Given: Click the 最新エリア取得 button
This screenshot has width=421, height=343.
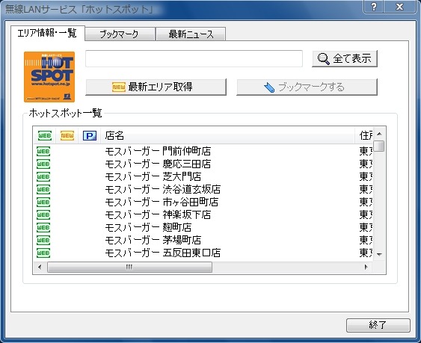Looking at the screenshot, I should tap(156, 87).
